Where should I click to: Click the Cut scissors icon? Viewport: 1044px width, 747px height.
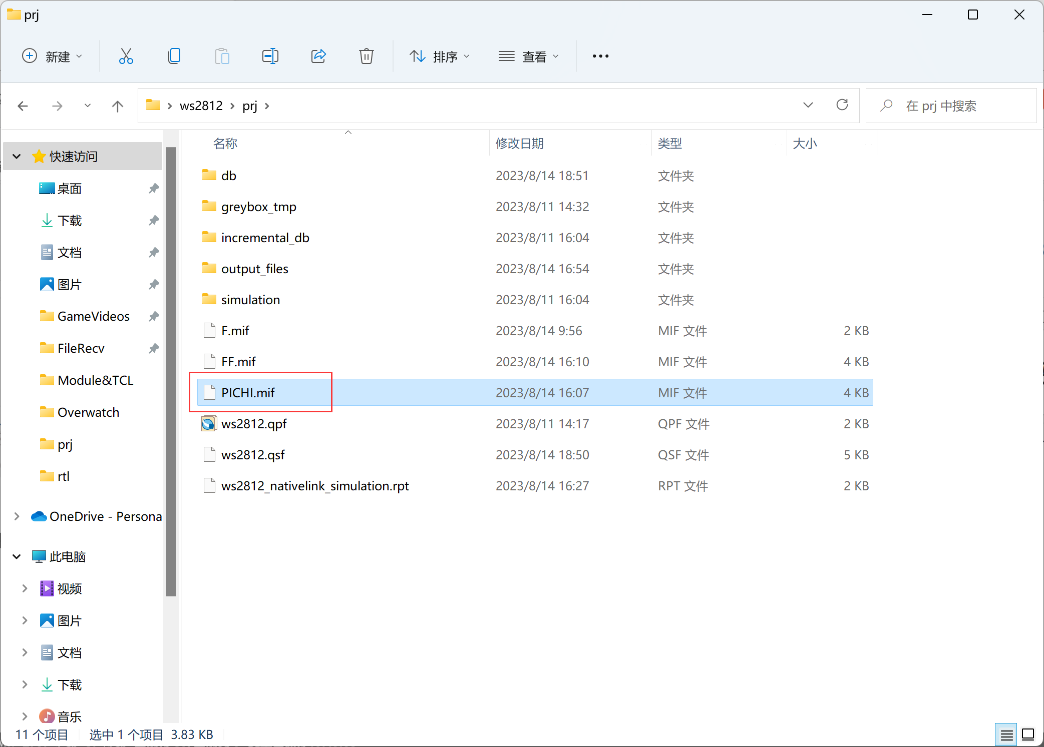click(126, 56)
